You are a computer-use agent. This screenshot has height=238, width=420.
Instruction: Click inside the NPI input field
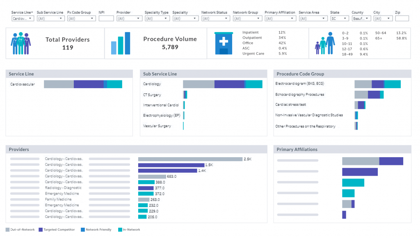click(106, 18)
